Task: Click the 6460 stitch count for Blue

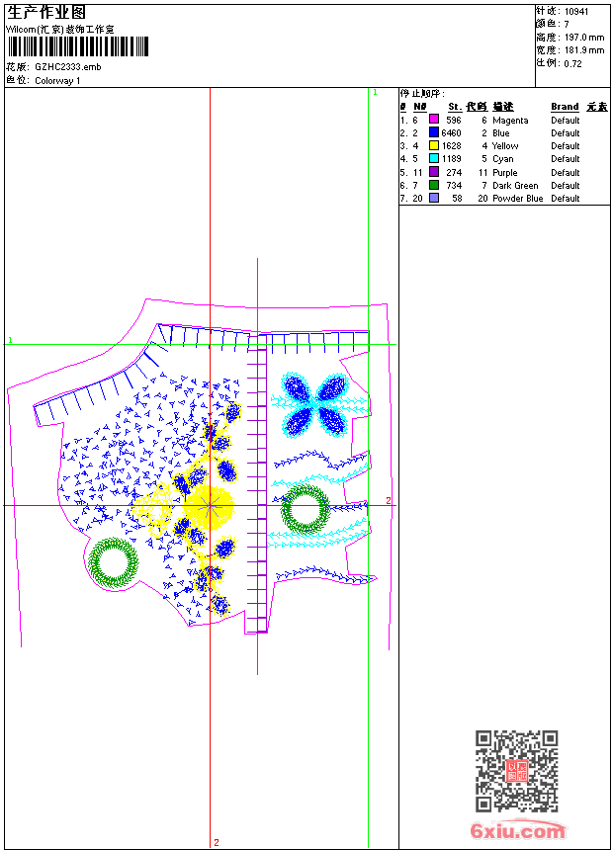Action: click(x=451, y=133)
